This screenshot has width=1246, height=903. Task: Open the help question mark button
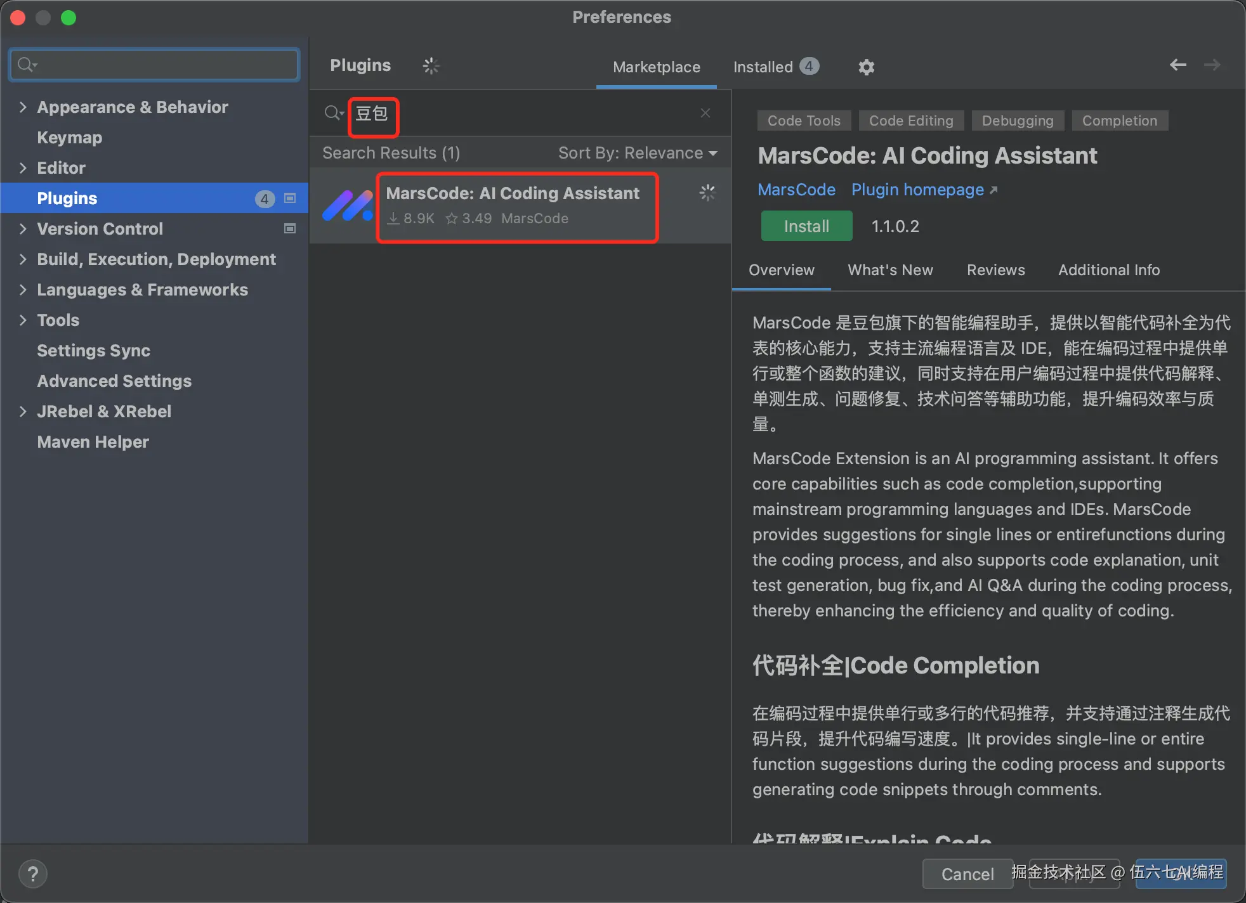coord(33,874)
